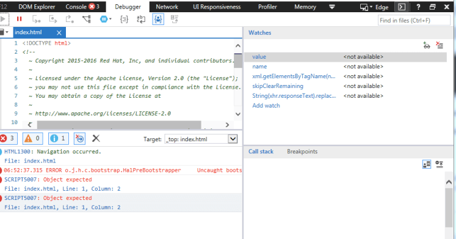Select the Debugger tab
The width and height of the screenshot is (456, 239).
coord(128,7)
